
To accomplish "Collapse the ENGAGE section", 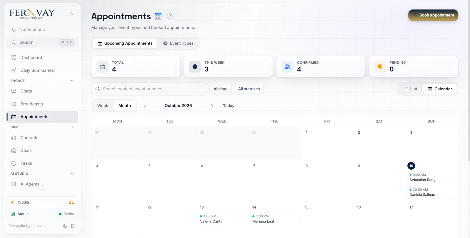I will point(72,81).
